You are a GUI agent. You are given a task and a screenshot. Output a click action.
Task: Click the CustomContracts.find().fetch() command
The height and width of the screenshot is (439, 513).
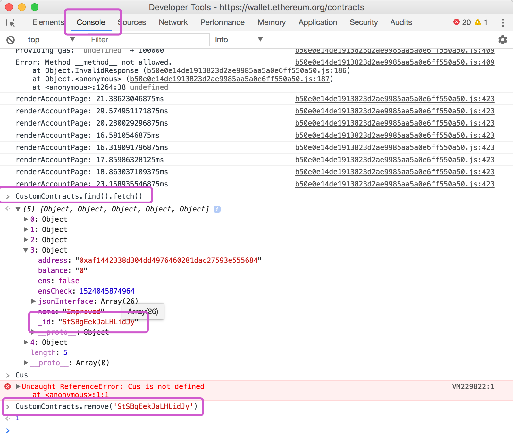pyautogui.click(x=79, y=196)
